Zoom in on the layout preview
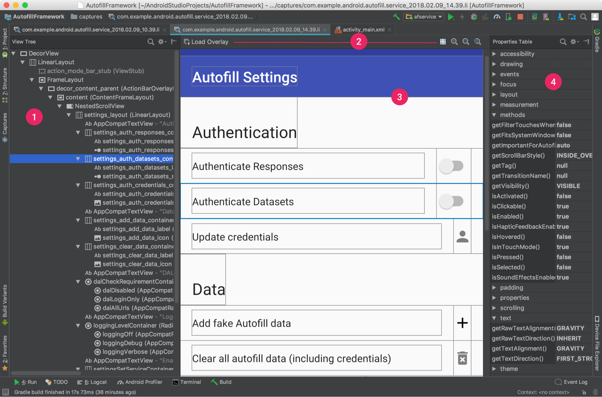The width and height of the screenshot is (602, 397). 454,41
